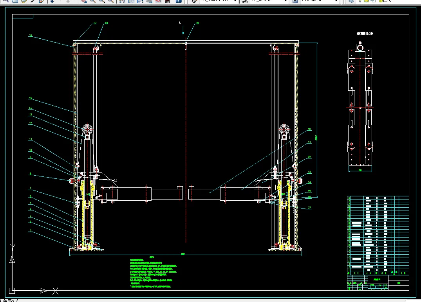Select callout number 17 at the top-left

(x=95, y=23)
